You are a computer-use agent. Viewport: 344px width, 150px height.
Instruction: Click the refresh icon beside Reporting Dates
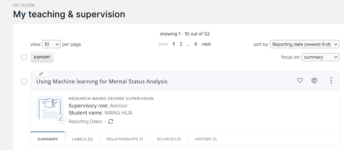click(x=111, y=121)
